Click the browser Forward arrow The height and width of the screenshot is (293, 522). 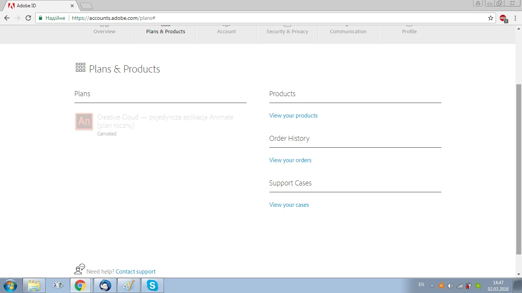(x=18, y=18)
